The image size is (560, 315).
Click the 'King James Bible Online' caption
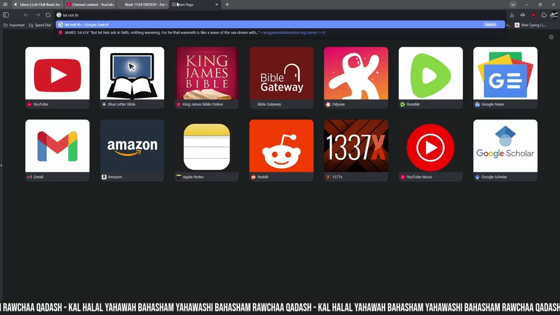pos(203,104)
